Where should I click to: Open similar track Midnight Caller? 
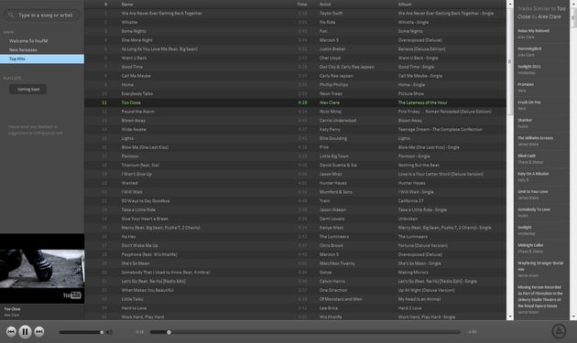(530, 245)
